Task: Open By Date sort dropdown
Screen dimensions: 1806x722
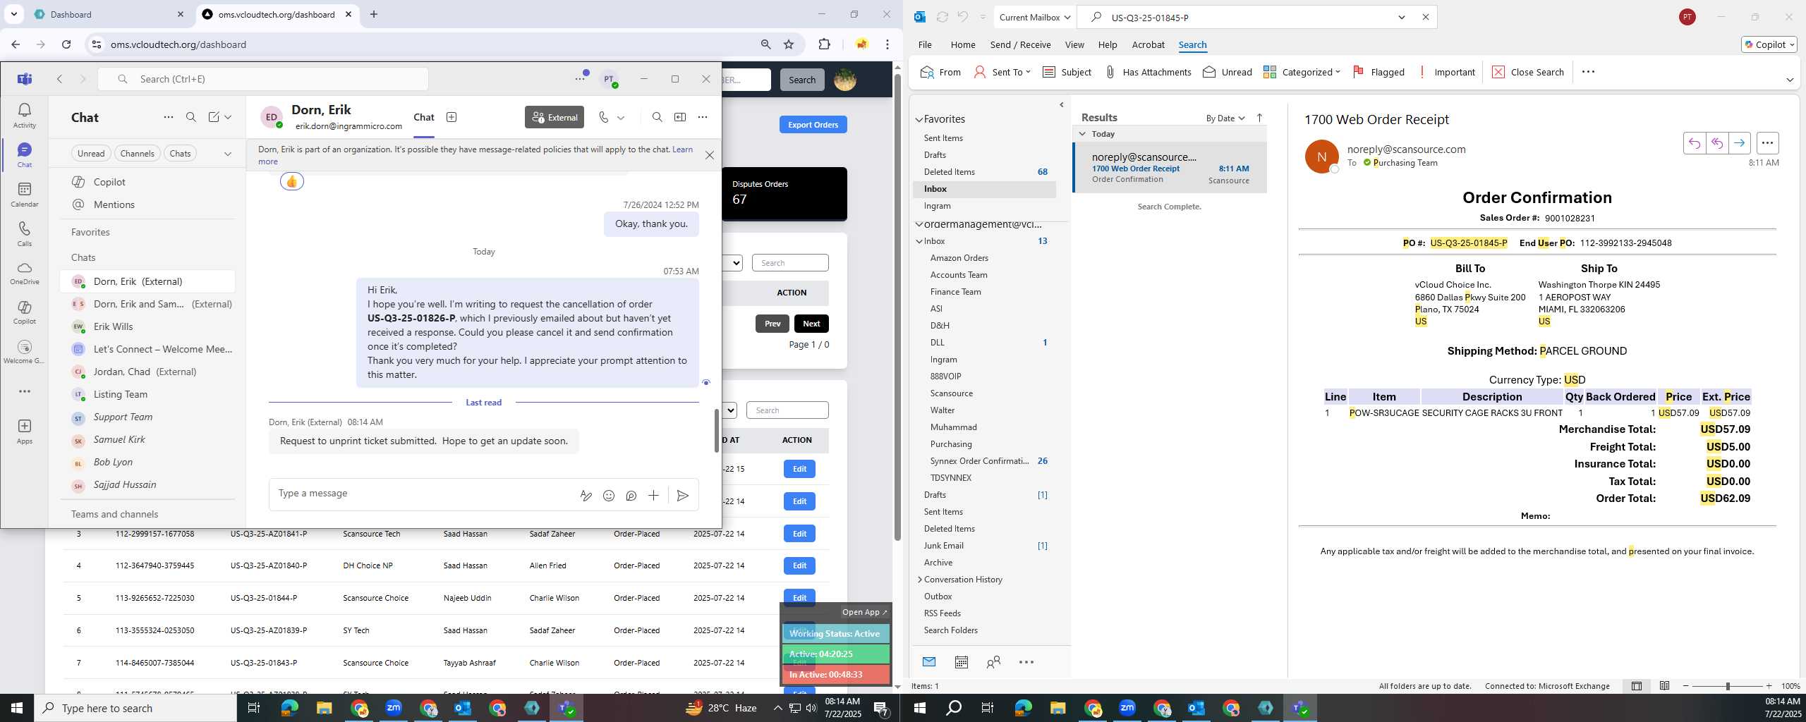Action: [1225, 118]
